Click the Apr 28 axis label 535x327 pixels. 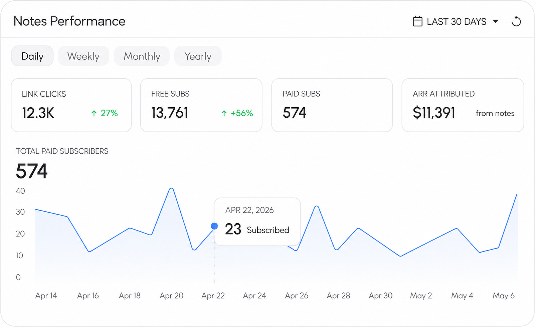click(x=338, y=296)
